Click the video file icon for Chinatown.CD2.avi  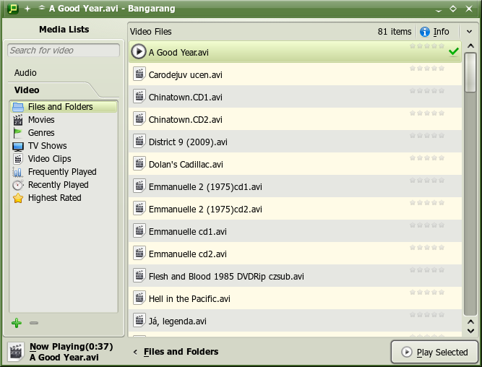pyautogui.click(x=139, y=119)
